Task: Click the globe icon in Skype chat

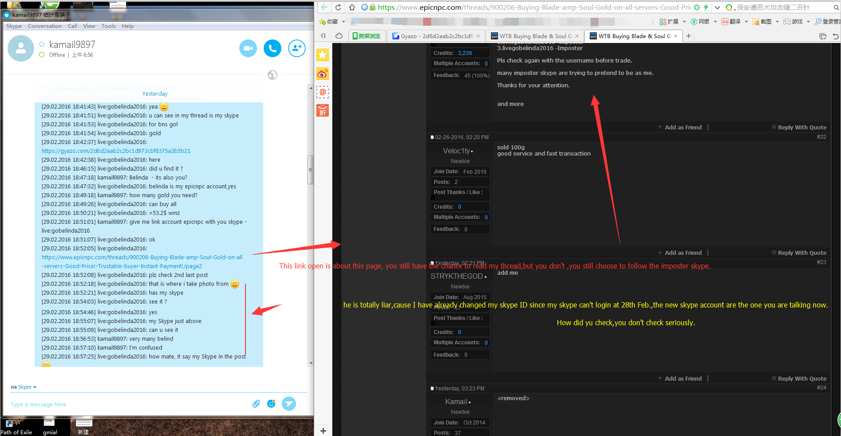Action: [273, 75]
